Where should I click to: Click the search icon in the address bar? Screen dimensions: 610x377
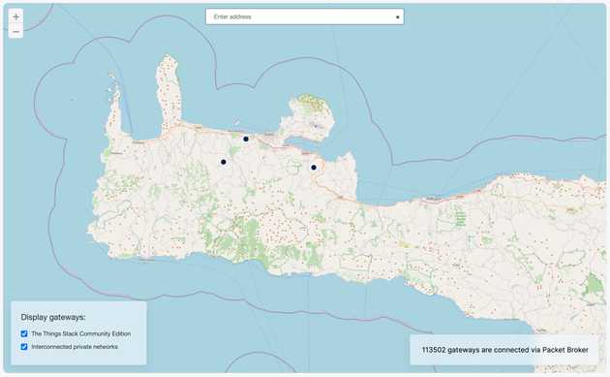(397, 17)
